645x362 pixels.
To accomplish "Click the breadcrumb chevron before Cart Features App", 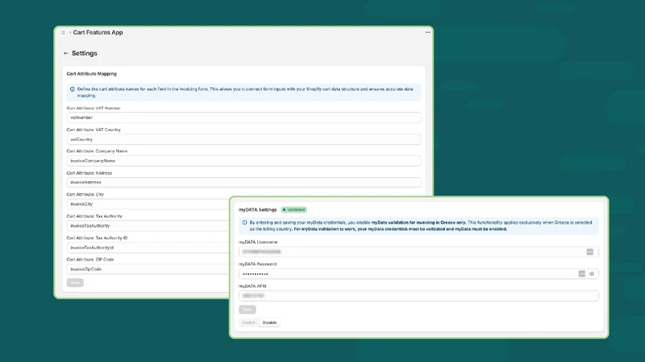I will [x=70, y=32].
